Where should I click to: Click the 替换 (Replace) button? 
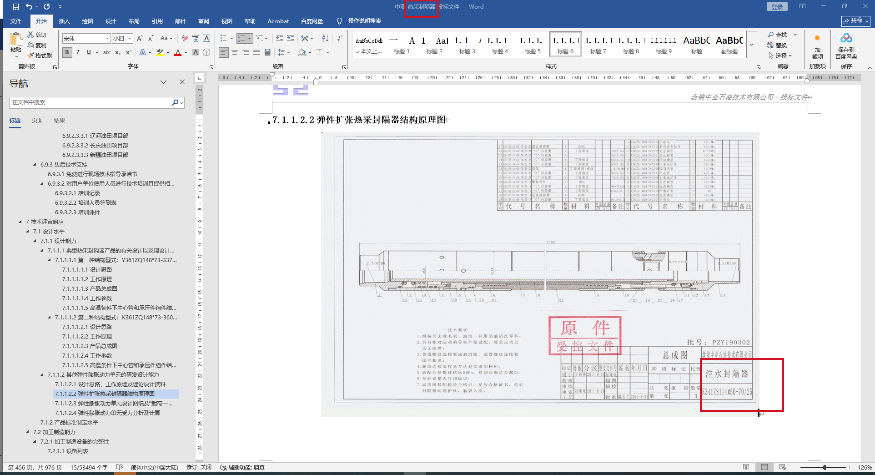777,45
